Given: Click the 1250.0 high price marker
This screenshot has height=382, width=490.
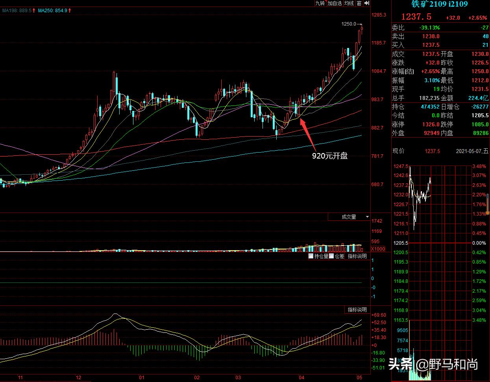Looking at the screenshot, I should (349, 24).
